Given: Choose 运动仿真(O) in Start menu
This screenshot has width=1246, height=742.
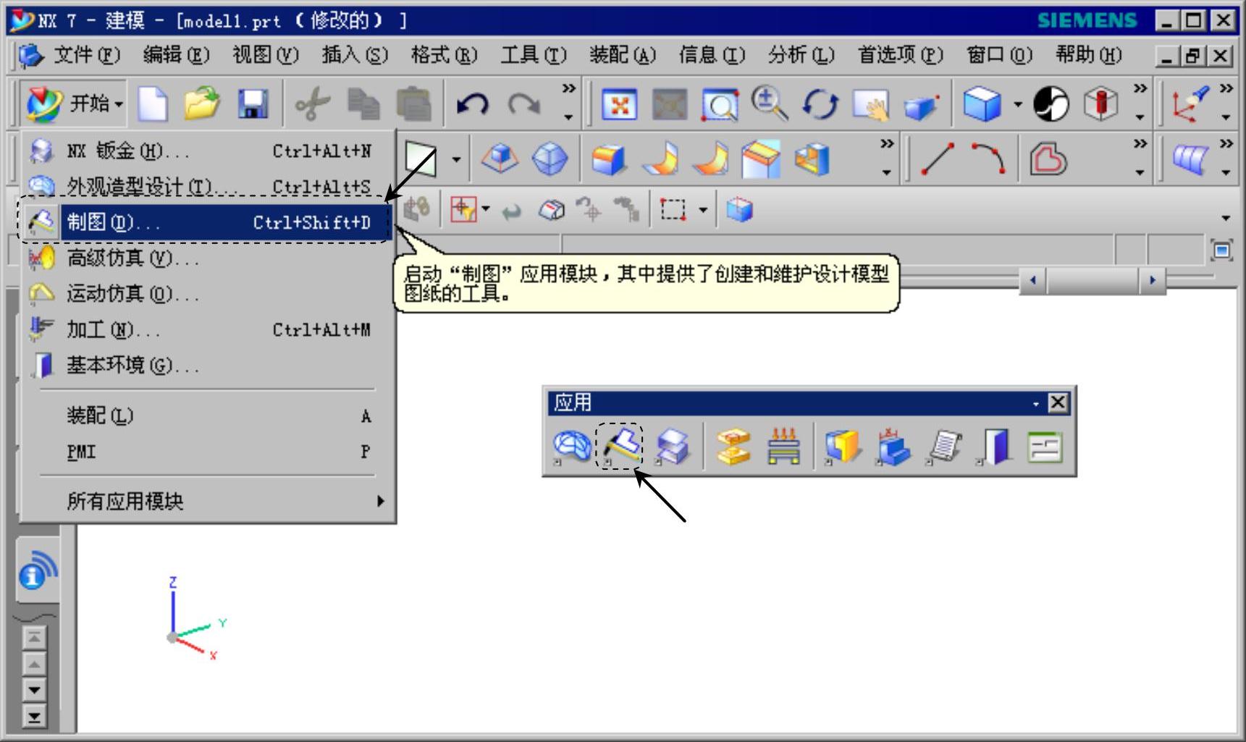Looking at the screenshot, I should 208,294.
